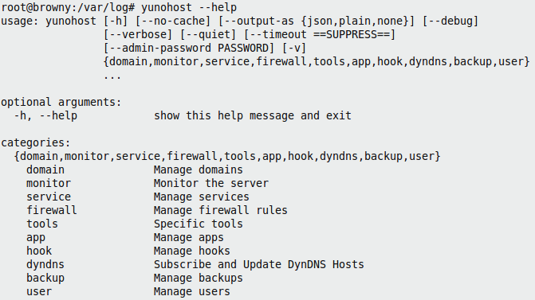Click the 'backup' category entry
Image resolution: width=535 pixels, height=300 pixels.
[x=45, y=279]
